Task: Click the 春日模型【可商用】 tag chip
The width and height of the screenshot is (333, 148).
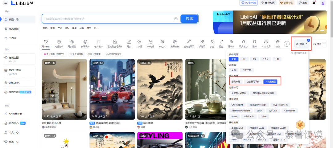Action: [x=54, y=54]
